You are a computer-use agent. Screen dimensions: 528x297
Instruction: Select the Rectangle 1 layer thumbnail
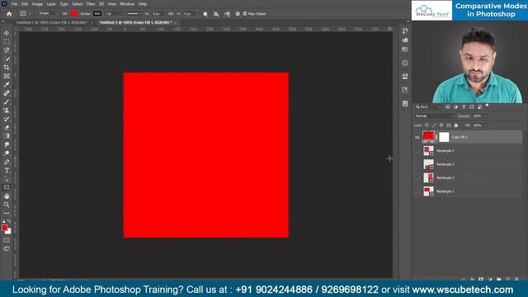click(428, 191)
